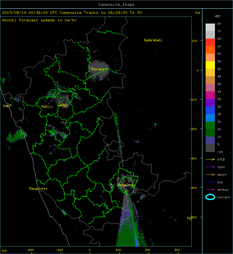The image size is (233, 254).
Task: Click the dark green 20 dBZ color swatch
Action: tap(210, 133)
